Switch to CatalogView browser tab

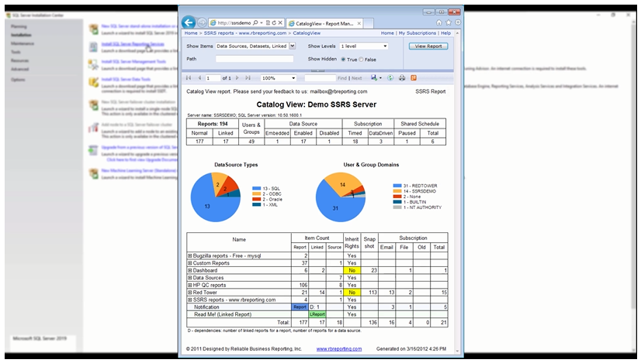(x=324, y=23)
